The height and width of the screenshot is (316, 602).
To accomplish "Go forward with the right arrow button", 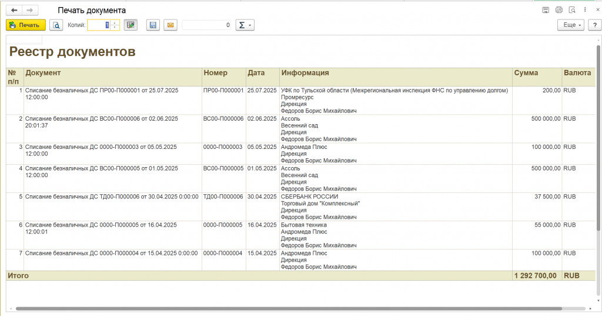I will (x=30, y=11).
